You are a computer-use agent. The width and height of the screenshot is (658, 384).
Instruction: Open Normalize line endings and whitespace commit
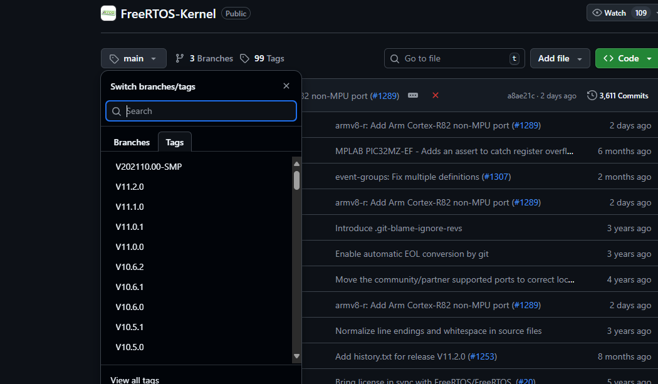click(x=439, y=331)
